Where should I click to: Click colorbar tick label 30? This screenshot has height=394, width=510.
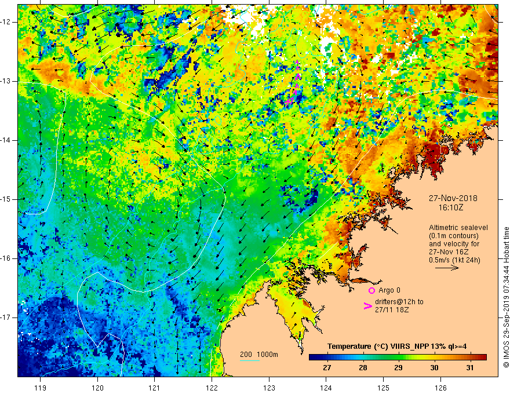click(x=434, y=368)
